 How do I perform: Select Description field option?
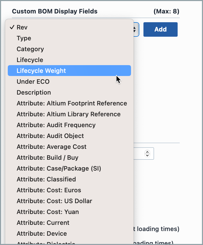34,93
